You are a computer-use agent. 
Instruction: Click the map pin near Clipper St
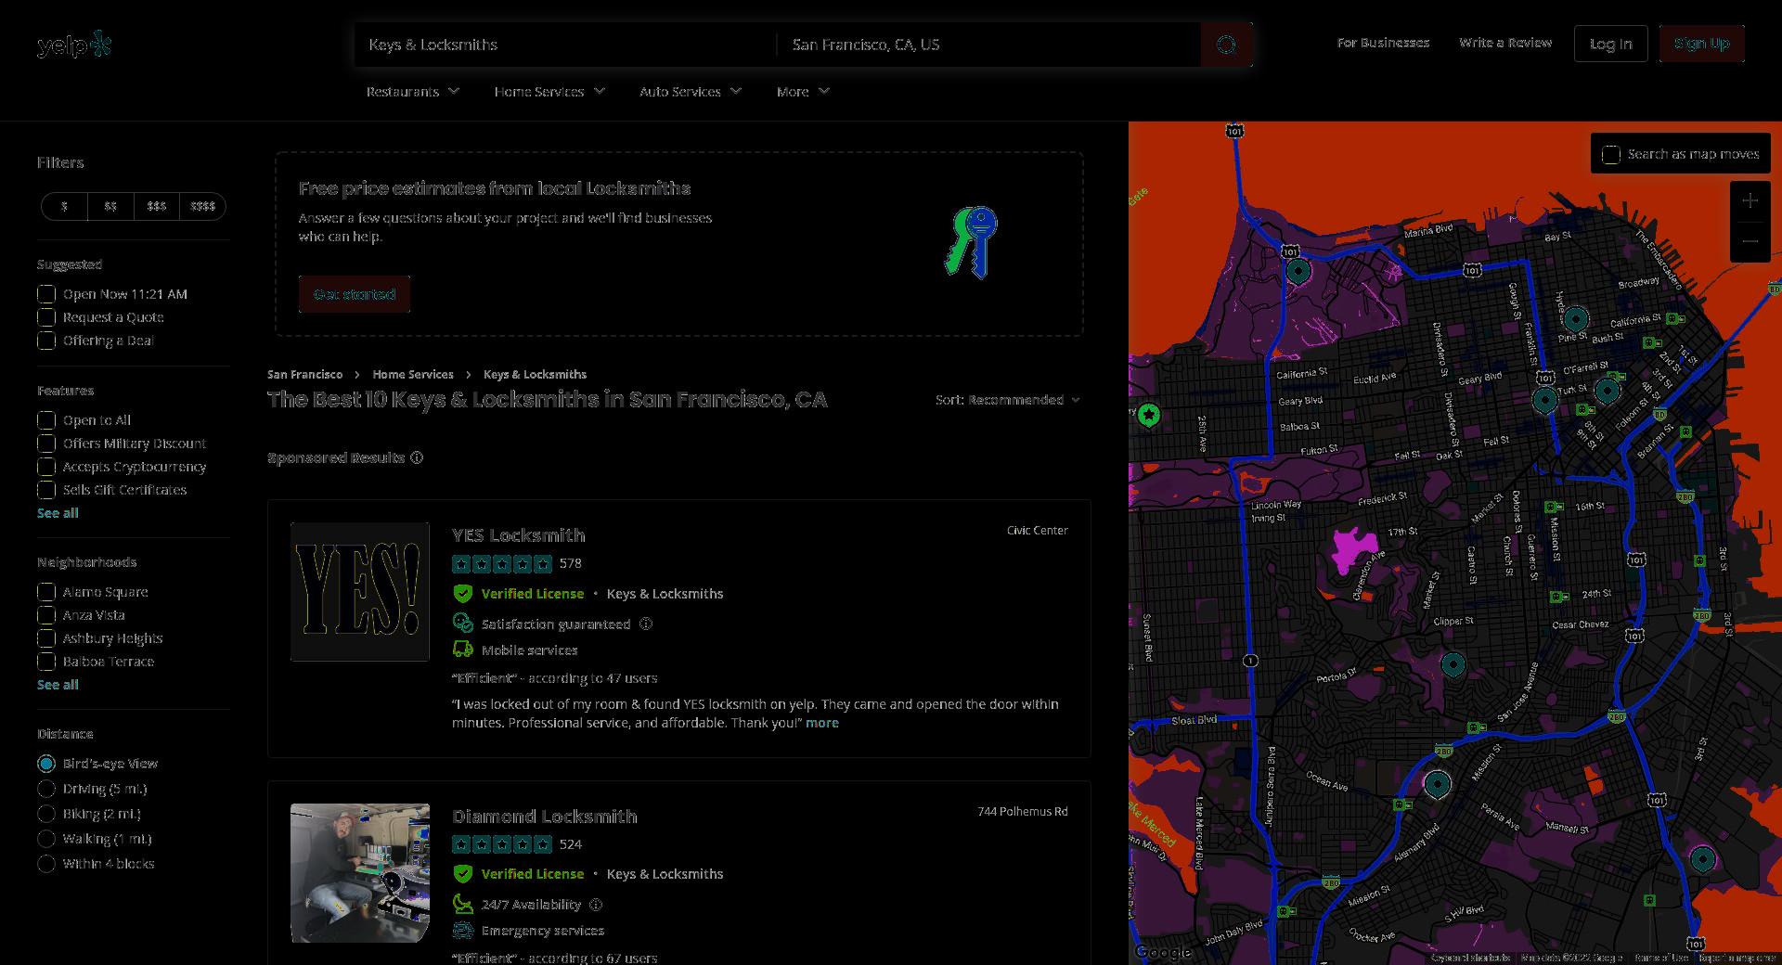pos(1453,664)
